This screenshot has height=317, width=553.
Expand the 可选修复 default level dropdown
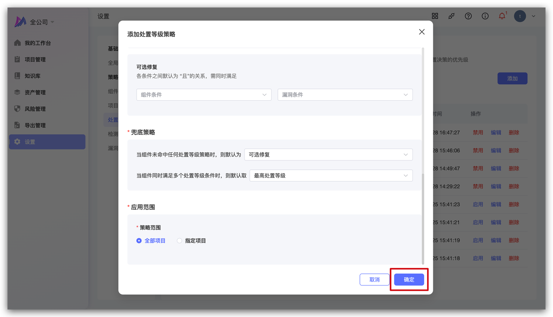coord(328,154)
